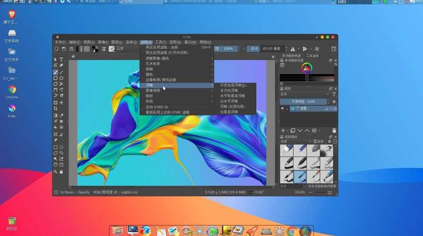Select the Ellipse tool
423x236 pixels.
tap(62, 78)
